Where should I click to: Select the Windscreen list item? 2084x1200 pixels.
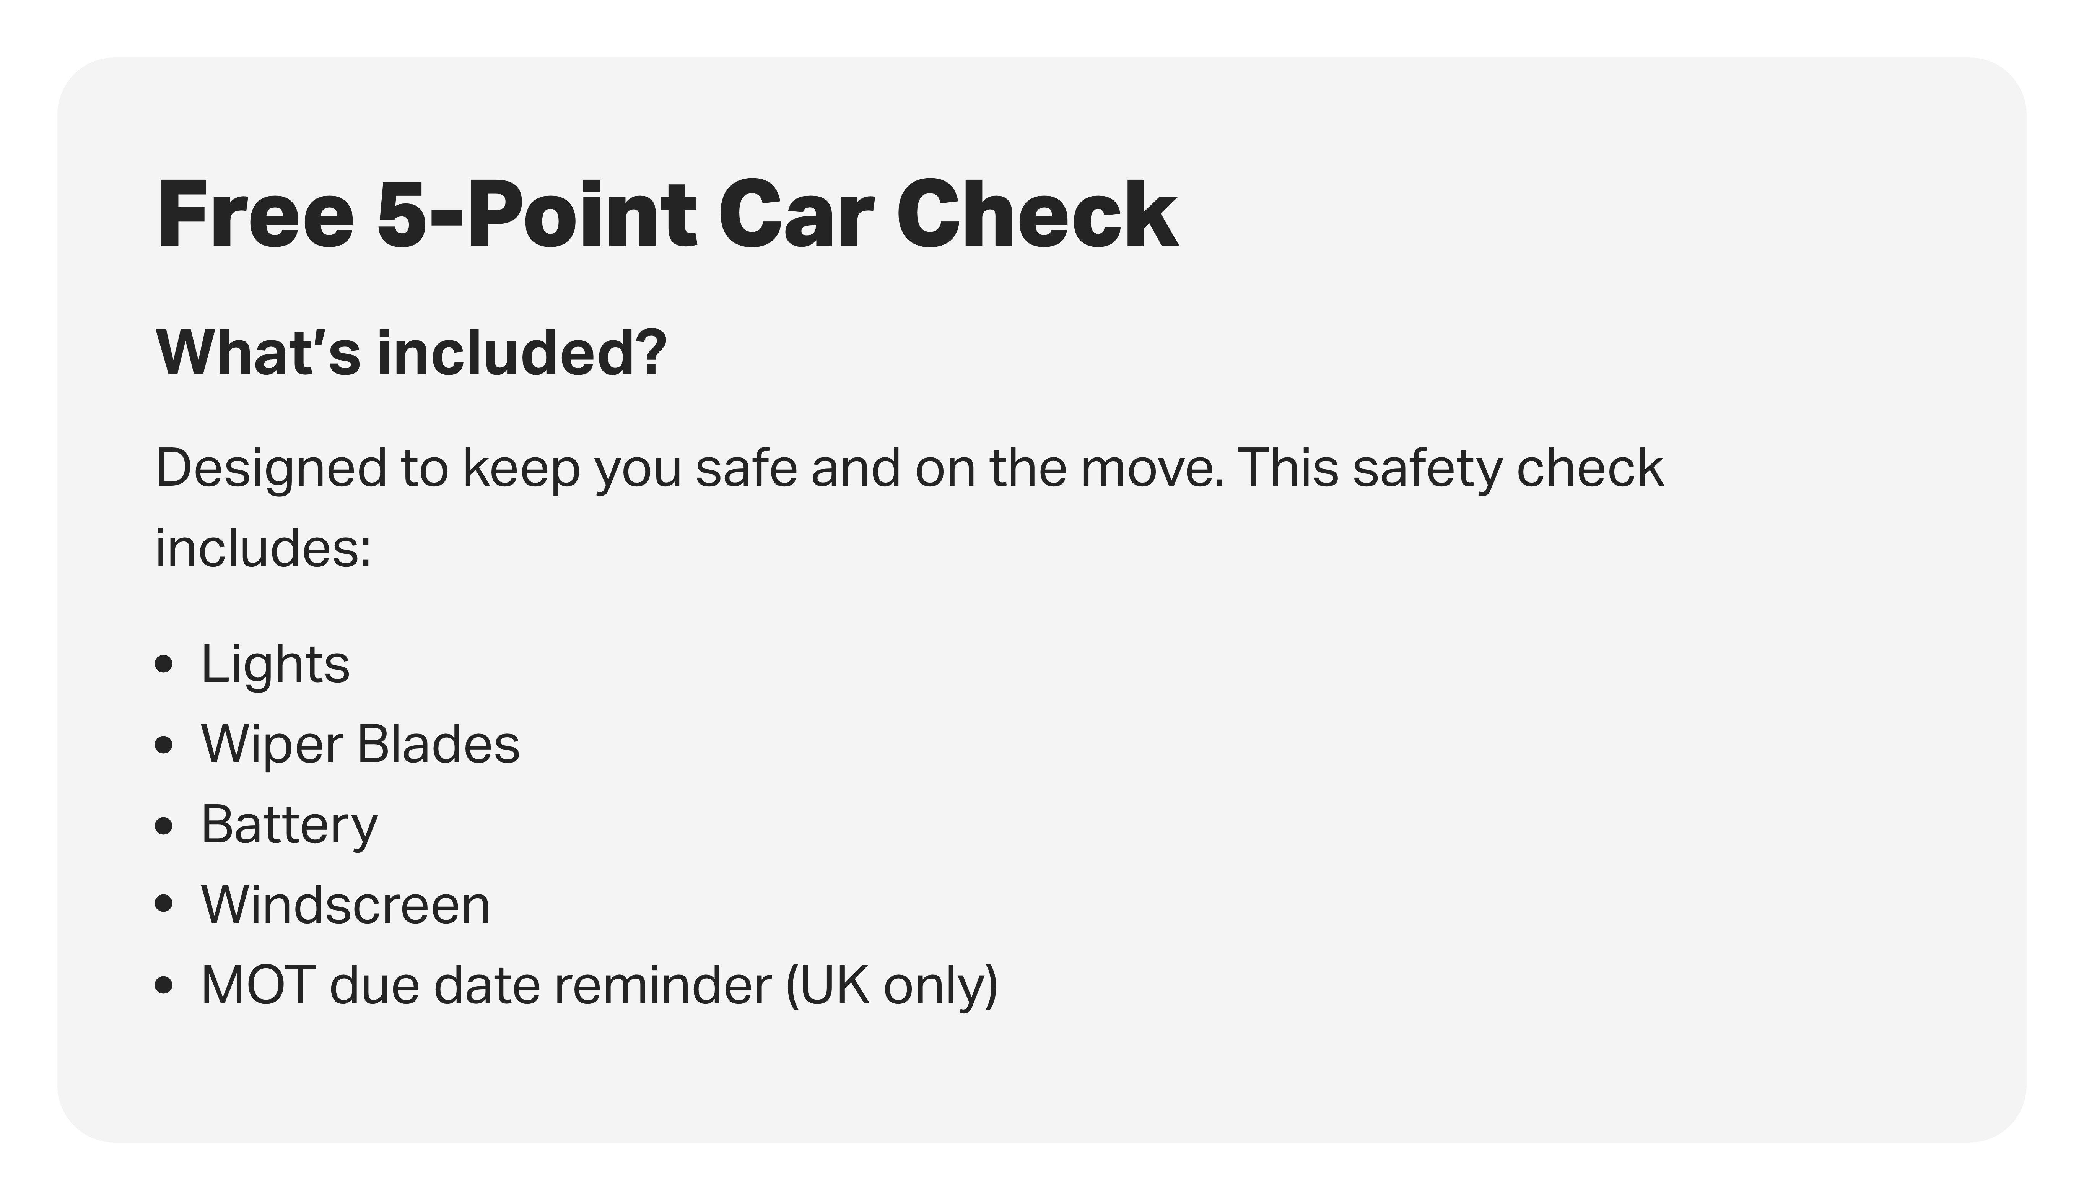tap(345, 905)
